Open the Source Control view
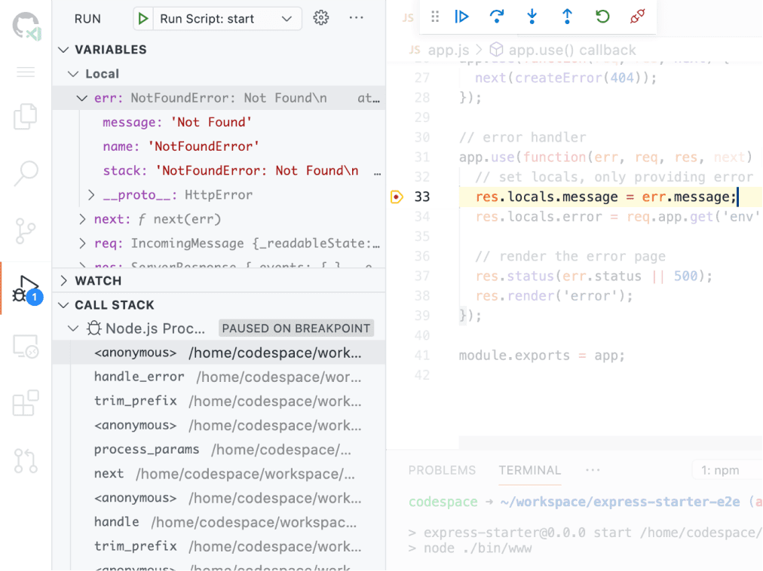Viewport: 763px width, 571px height. [x=26, y=231]
